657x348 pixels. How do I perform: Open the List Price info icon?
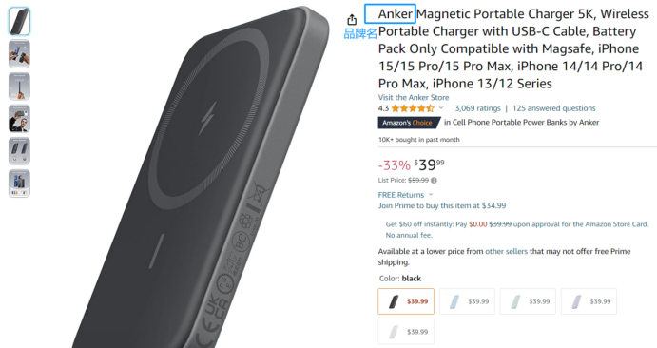(x=435, y=180)
